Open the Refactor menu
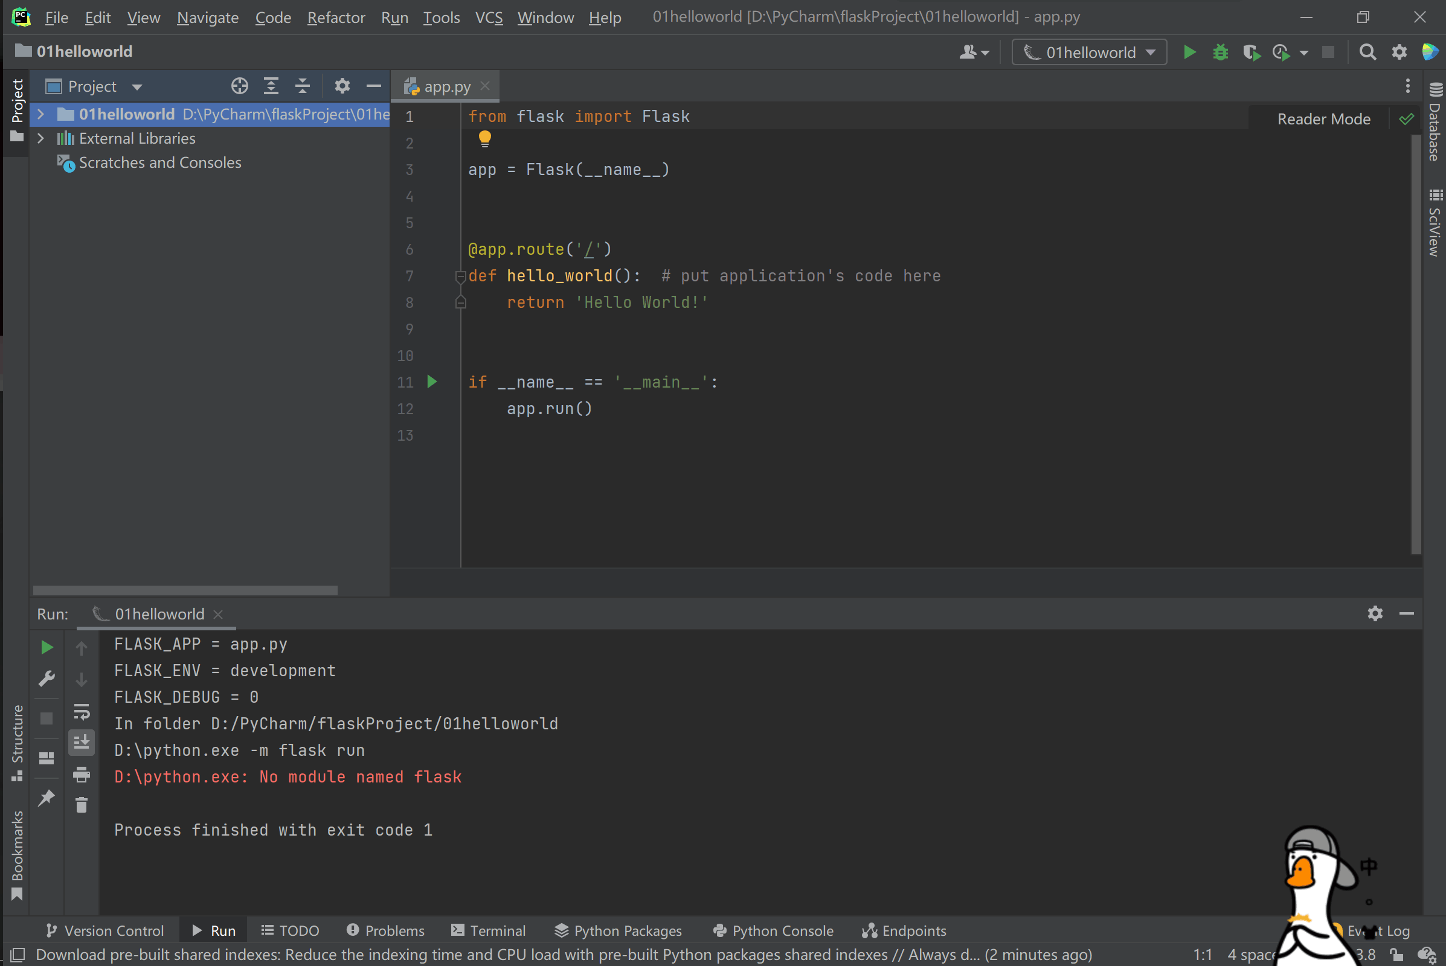 pos(336,18)
